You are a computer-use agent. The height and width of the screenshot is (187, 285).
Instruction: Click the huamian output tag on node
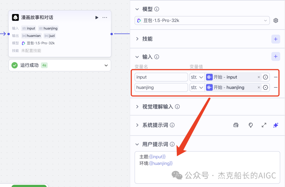click(x=31, y=36)
